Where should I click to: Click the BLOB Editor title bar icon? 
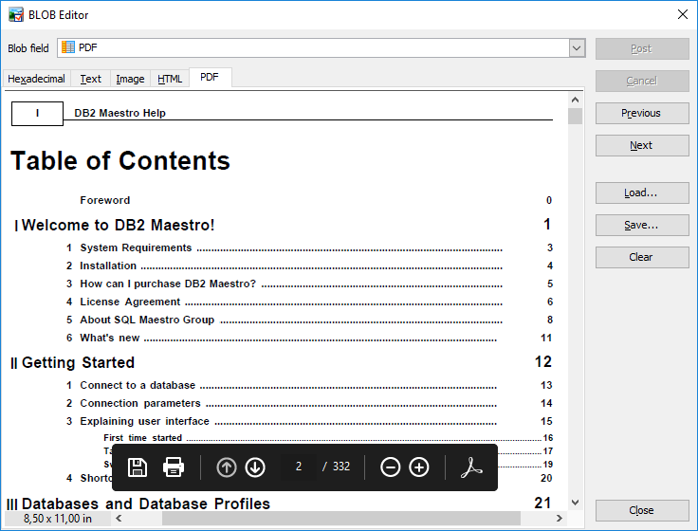coord(16,13)
